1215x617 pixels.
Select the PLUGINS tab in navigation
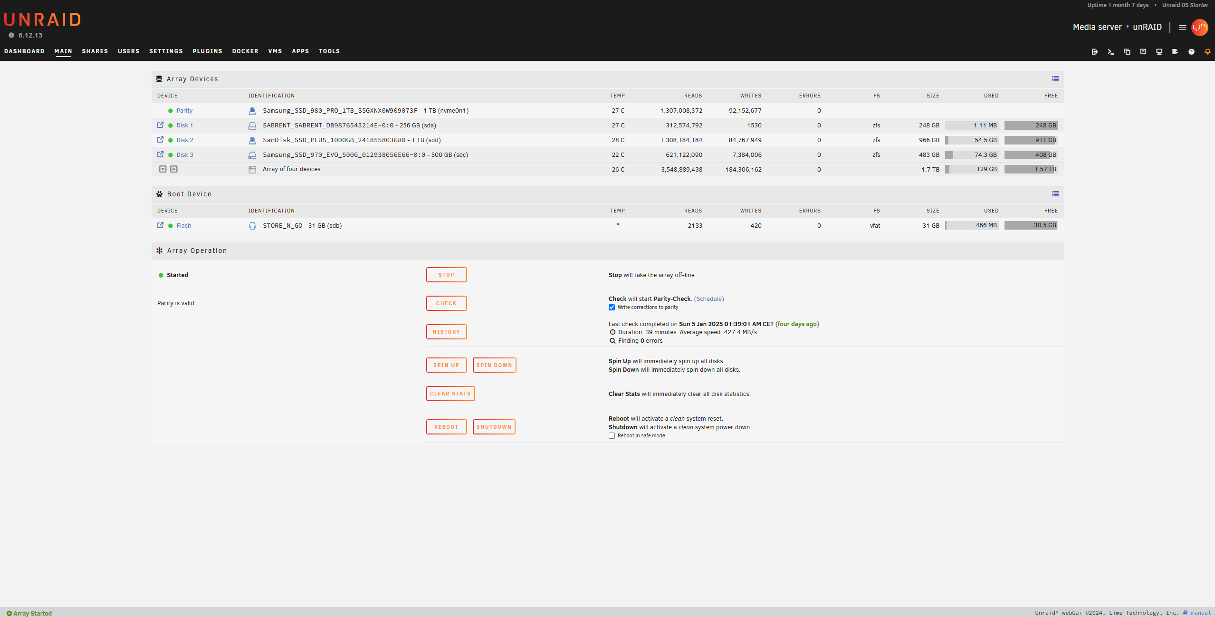click(206, 50)
